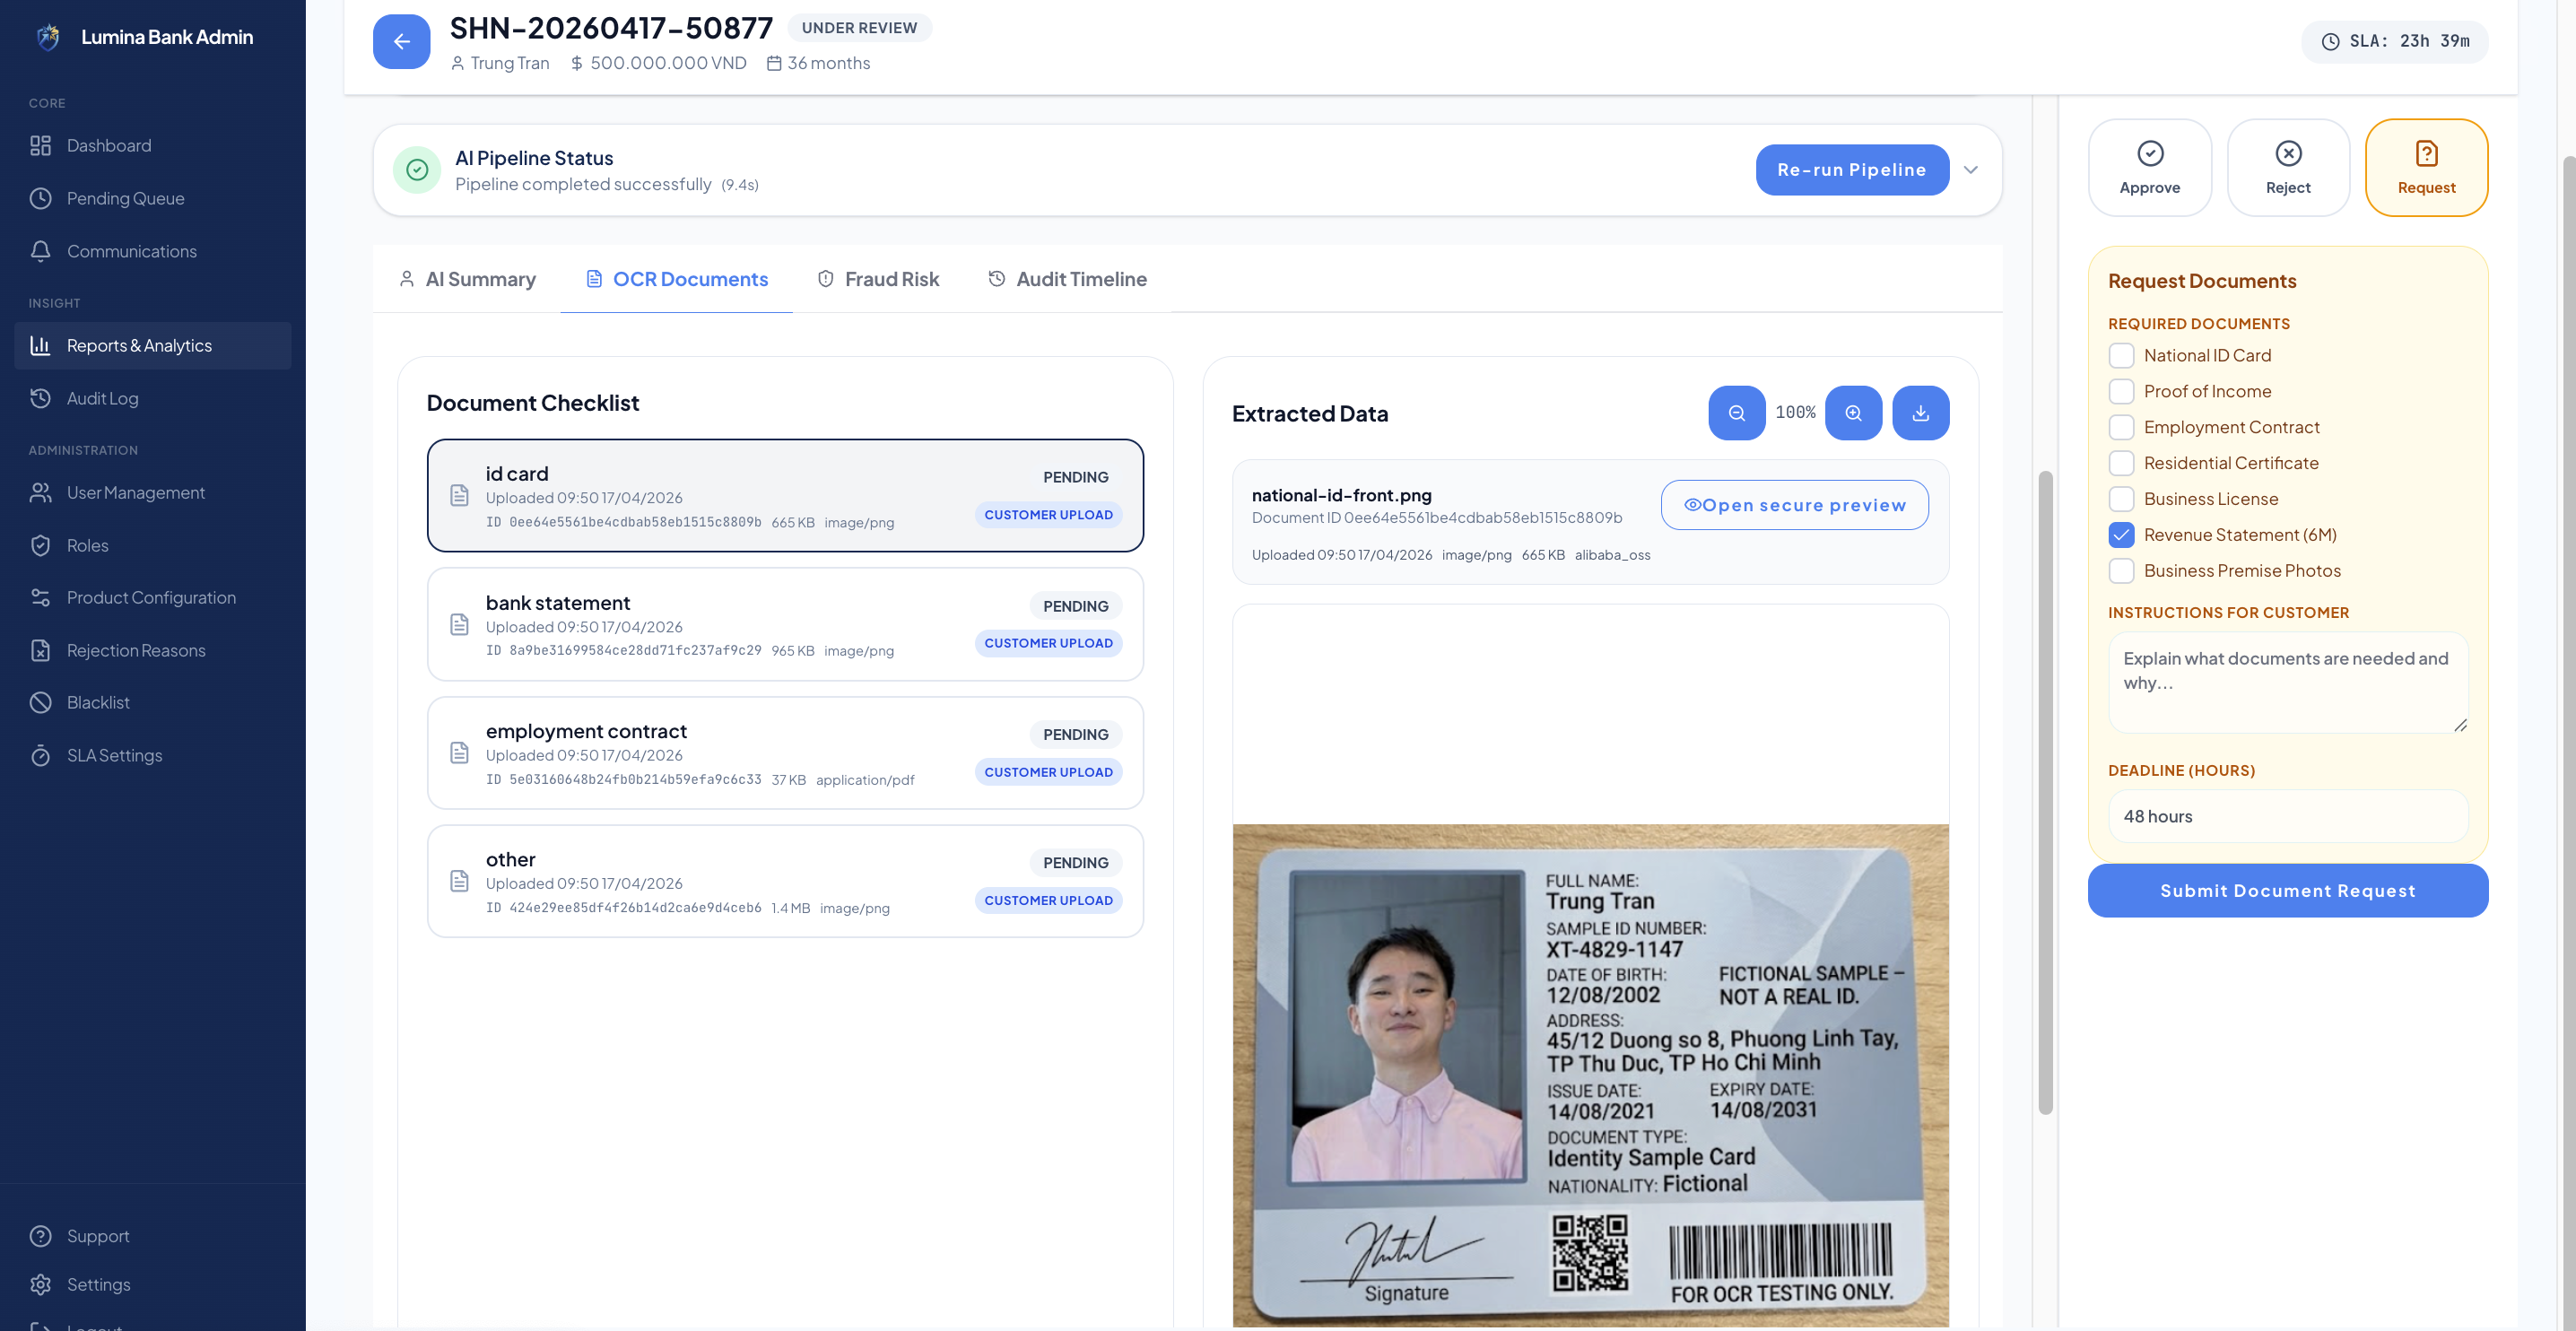The width and height of the screenshot is (2576, 1331).
Task: Zoom in the document preview
Action: [1853, 413]
